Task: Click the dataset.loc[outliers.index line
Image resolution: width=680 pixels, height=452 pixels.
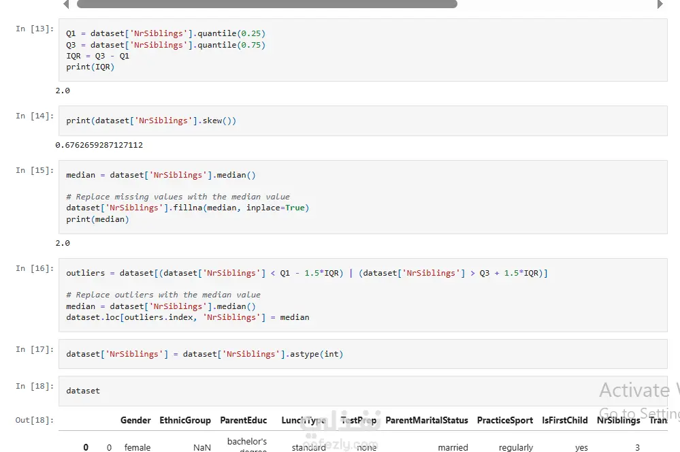Action: tap(188, 317)
